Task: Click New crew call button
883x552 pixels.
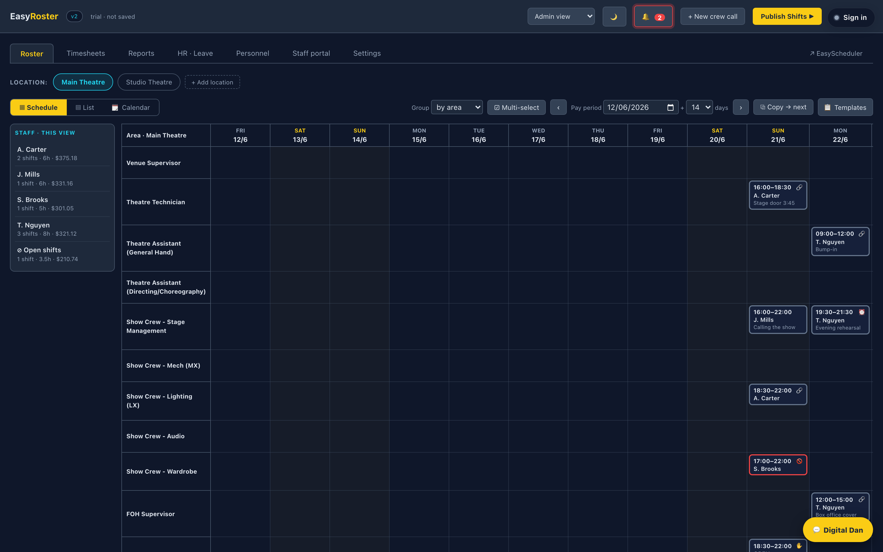Action: (712, 17)
